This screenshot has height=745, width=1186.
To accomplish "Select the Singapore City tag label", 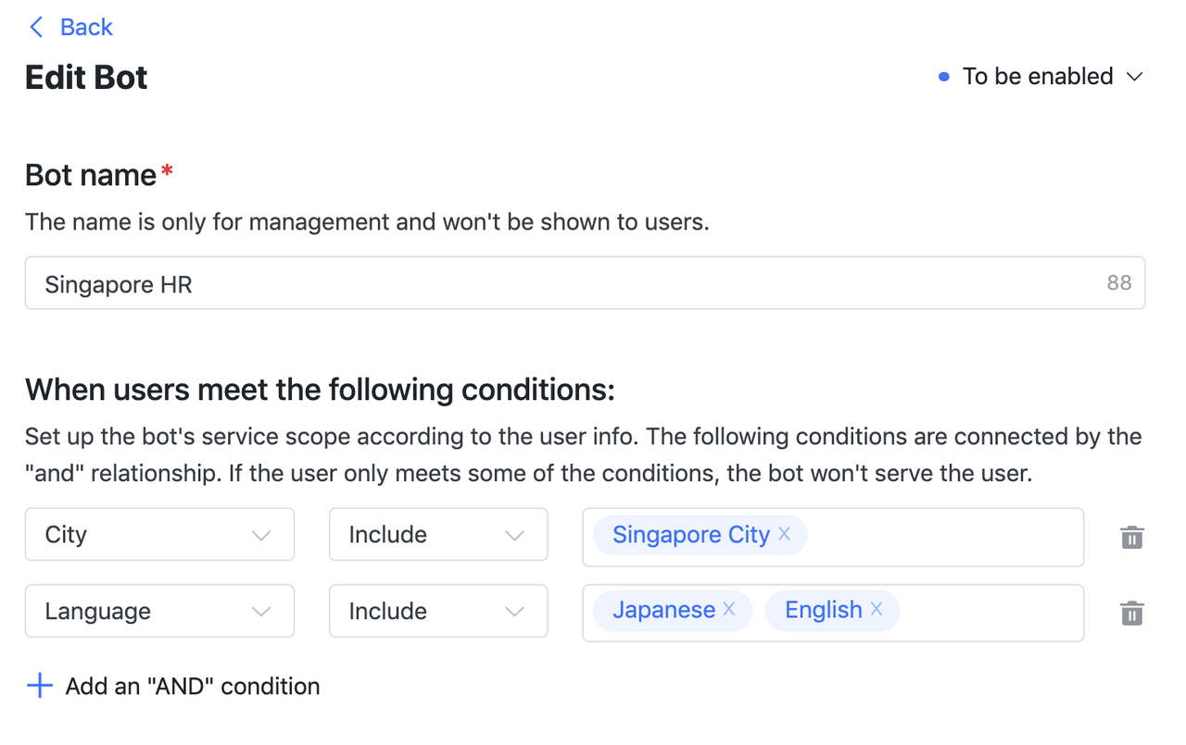I will 690,535.
